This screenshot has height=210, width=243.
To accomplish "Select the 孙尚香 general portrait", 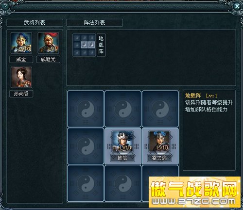I will pos(21,77).
